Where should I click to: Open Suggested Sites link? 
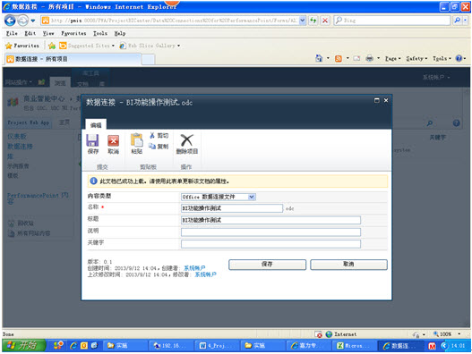(x=87, y=46)
